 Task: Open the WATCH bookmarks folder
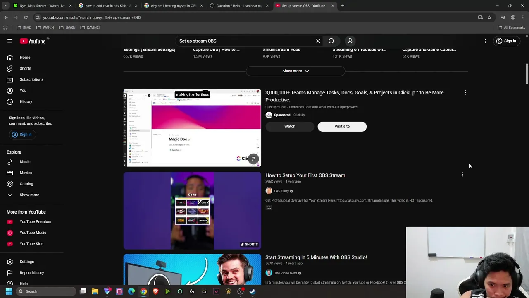(45, 27)
